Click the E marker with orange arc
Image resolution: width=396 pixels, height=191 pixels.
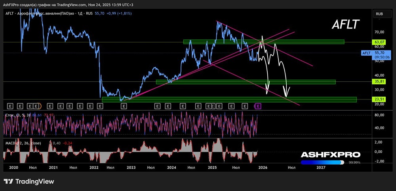[x=36, y=107]
